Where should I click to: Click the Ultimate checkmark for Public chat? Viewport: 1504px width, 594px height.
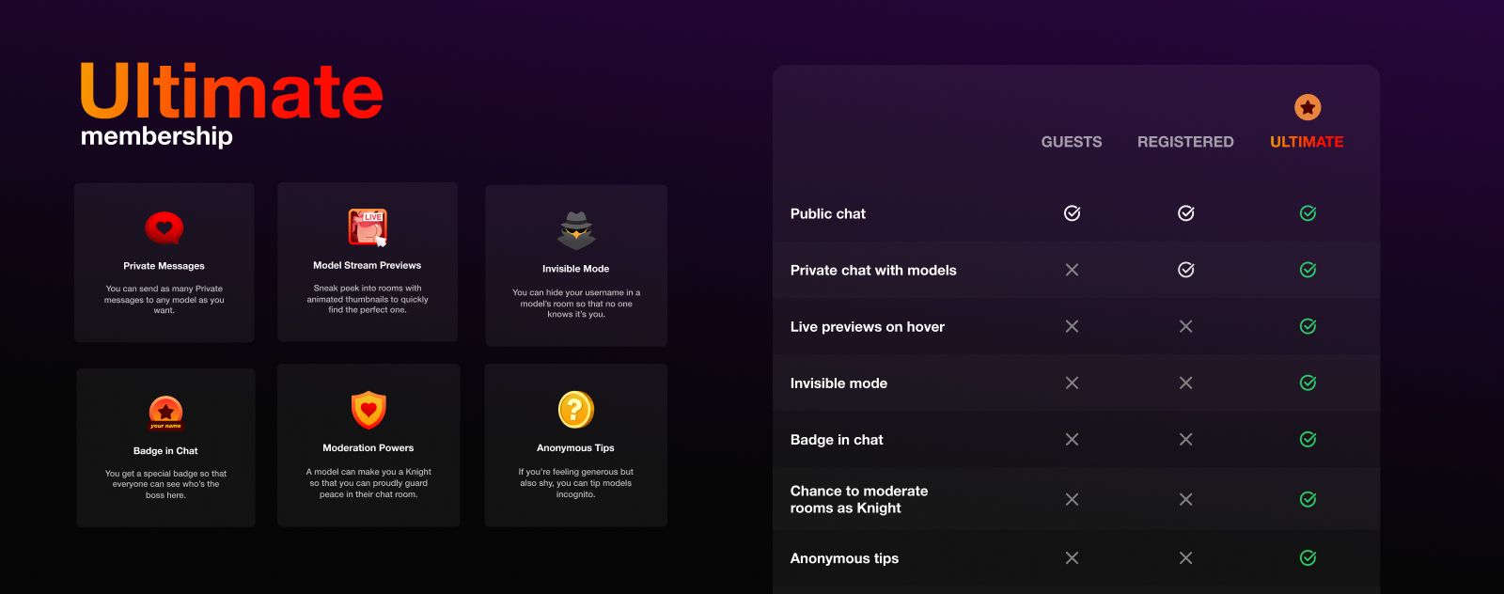point(1307,213)
